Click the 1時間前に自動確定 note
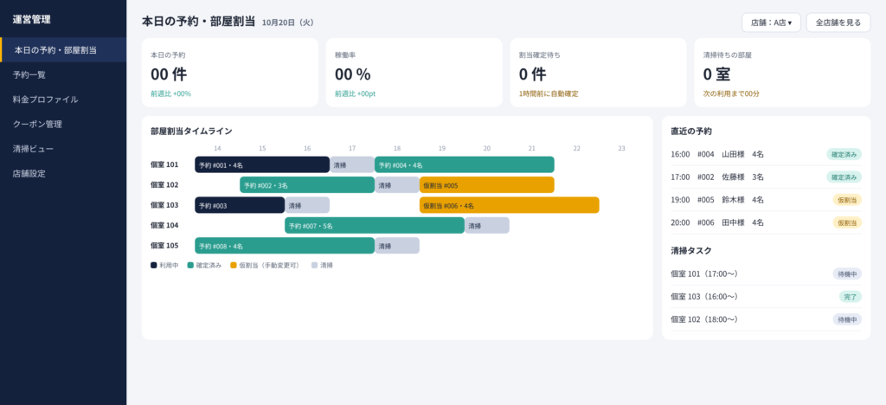 tap(549, 93)
